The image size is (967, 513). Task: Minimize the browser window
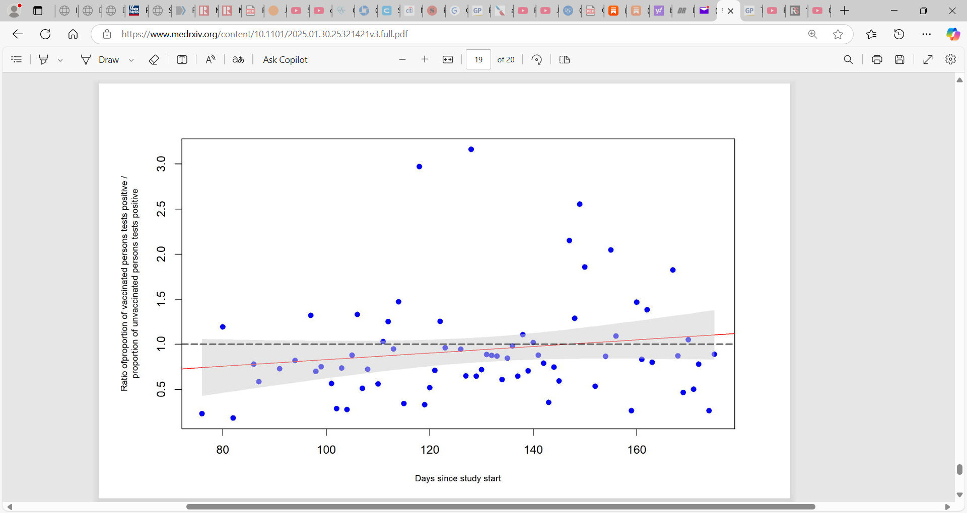[894, 11]
